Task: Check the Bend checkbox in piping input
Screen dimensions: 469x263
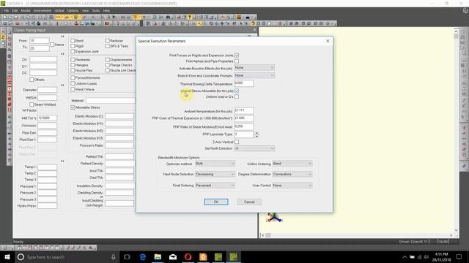Action: 73,41
